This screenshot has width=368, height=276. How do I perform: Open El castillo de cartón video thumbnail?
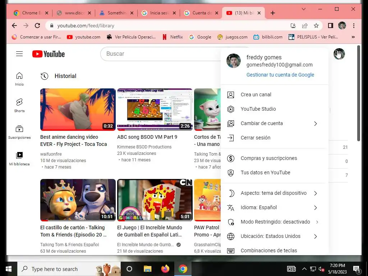[78, 200]
